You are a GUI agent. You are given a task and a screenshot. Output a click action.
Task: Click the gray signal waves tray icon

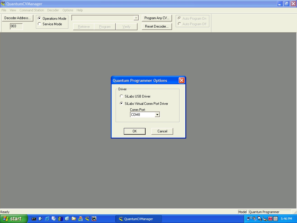pyautogui.click(x=276, y=219)
